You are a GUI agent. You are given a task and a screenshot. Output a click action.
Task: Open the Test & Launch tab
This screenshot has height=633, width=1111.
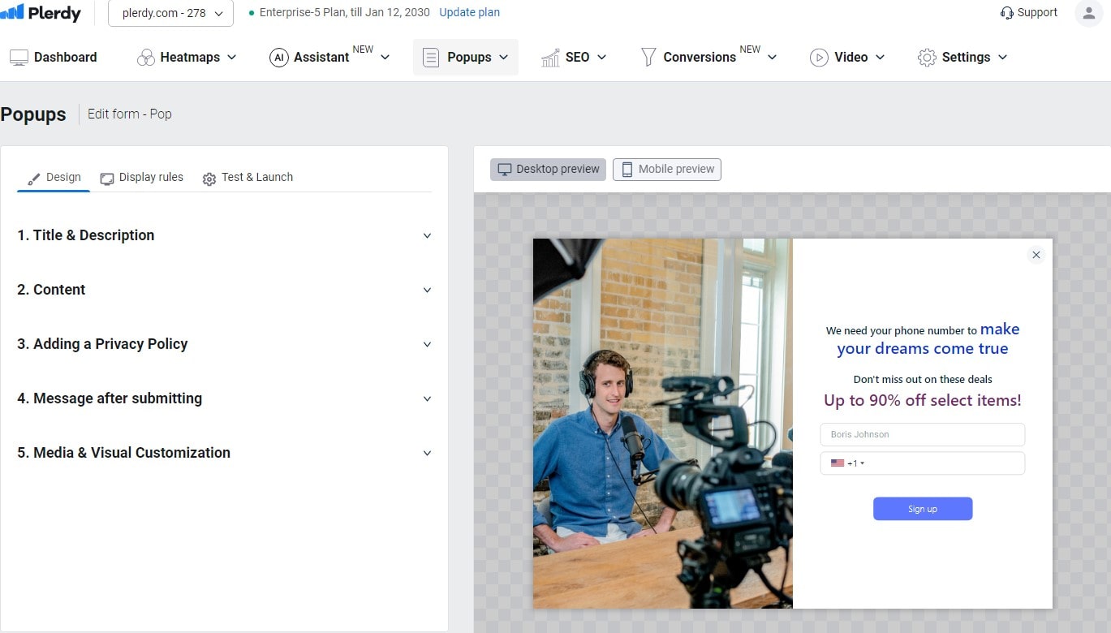(x=257, y=177)
